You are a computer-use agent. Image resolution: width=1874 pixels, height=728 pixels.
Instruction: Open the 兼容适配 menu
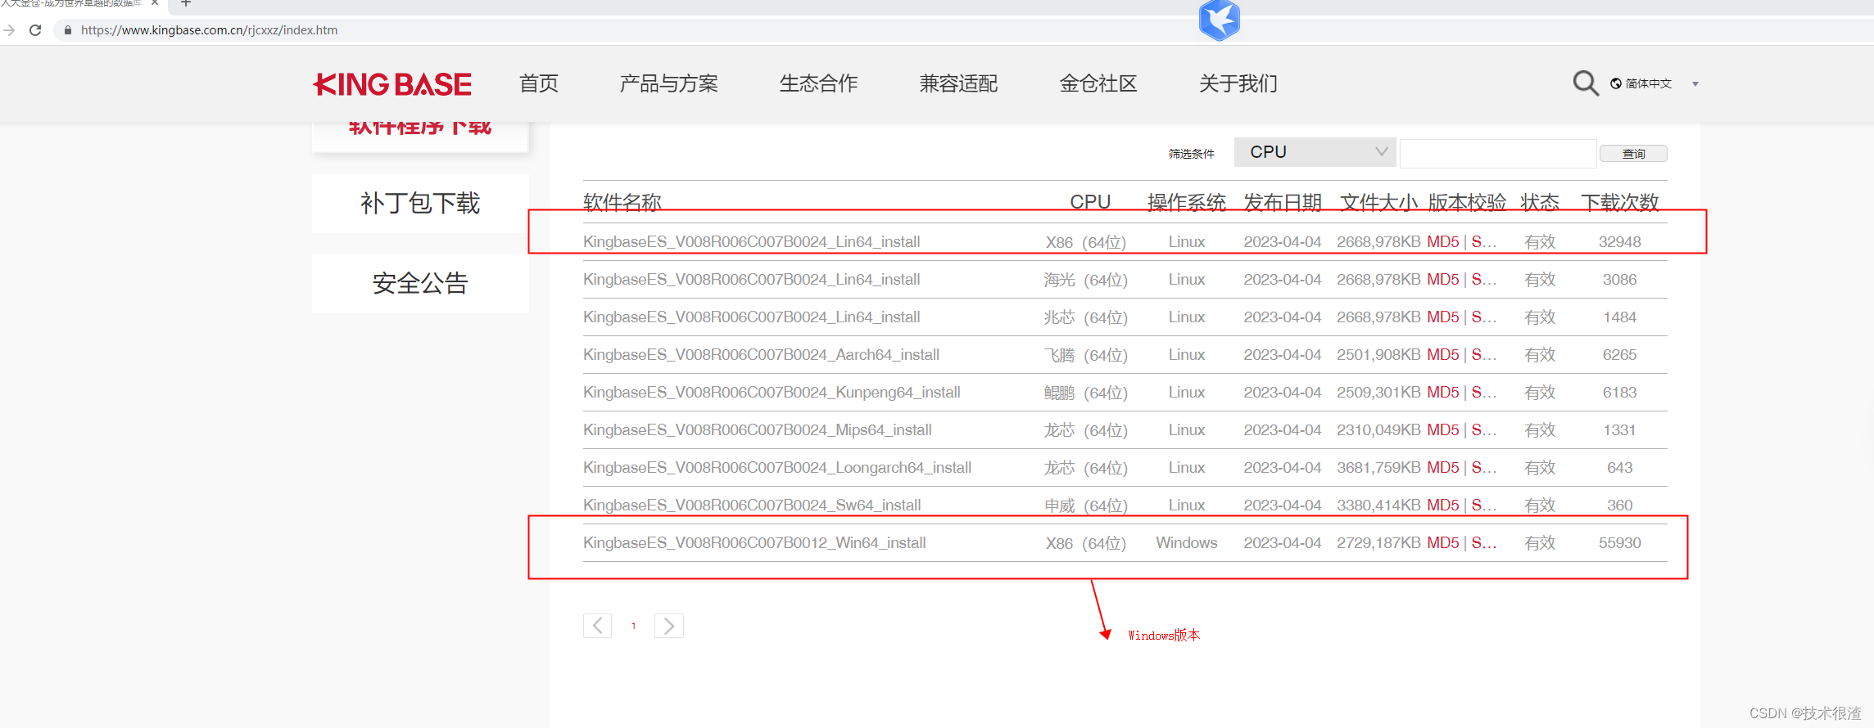click(x=959, y=83)
